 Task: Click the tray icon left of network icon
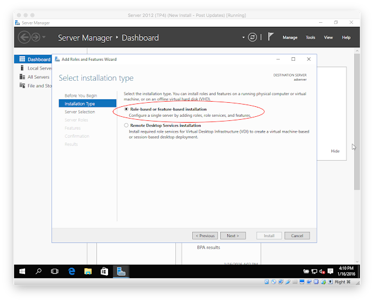(x=306, y=272)
